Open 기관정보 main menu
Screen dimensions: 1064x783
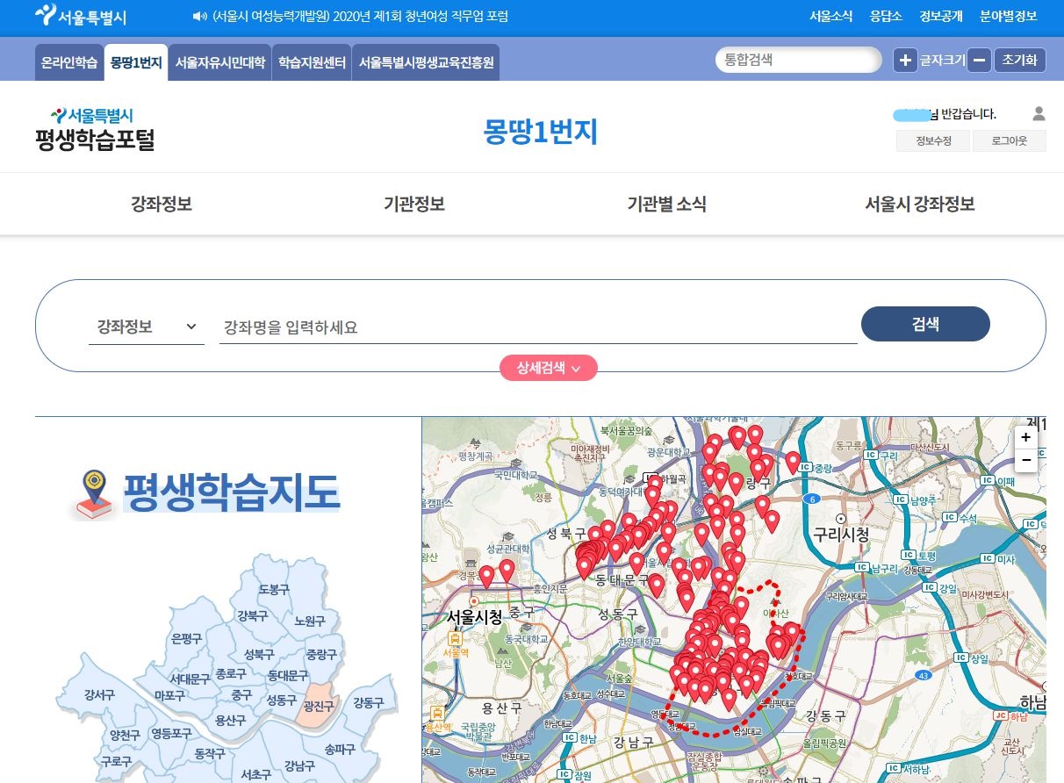414,205
